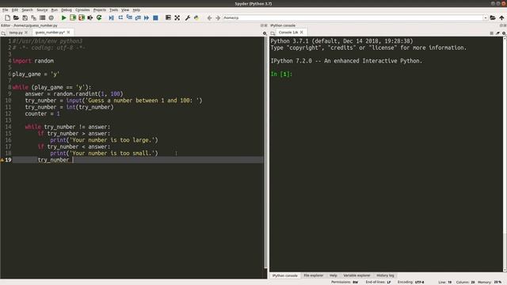Open Preferences with wrench icon
The width and height of the screenshot is (507, 285).
pos(188,17)
